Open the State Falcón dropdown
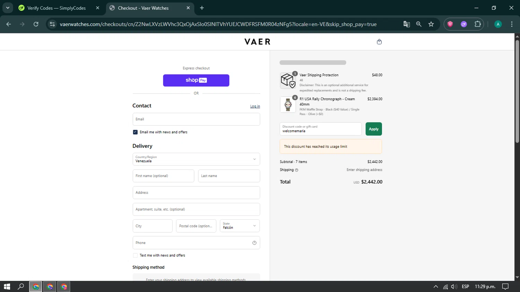 [x=240, y=226]
